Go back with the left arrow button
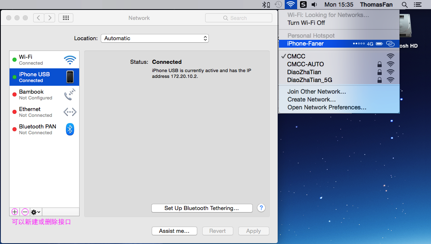The height and width of the screenshot is (244, 431). coord(39,18)
